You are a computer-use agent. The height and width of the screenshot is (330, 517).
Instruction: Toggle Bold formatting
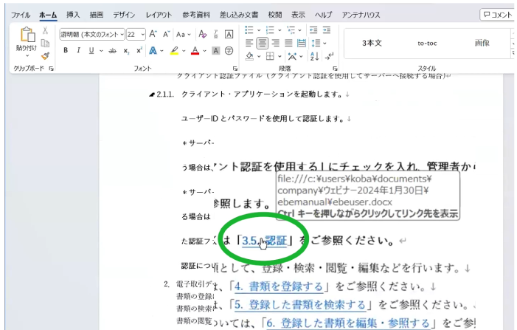66,51
